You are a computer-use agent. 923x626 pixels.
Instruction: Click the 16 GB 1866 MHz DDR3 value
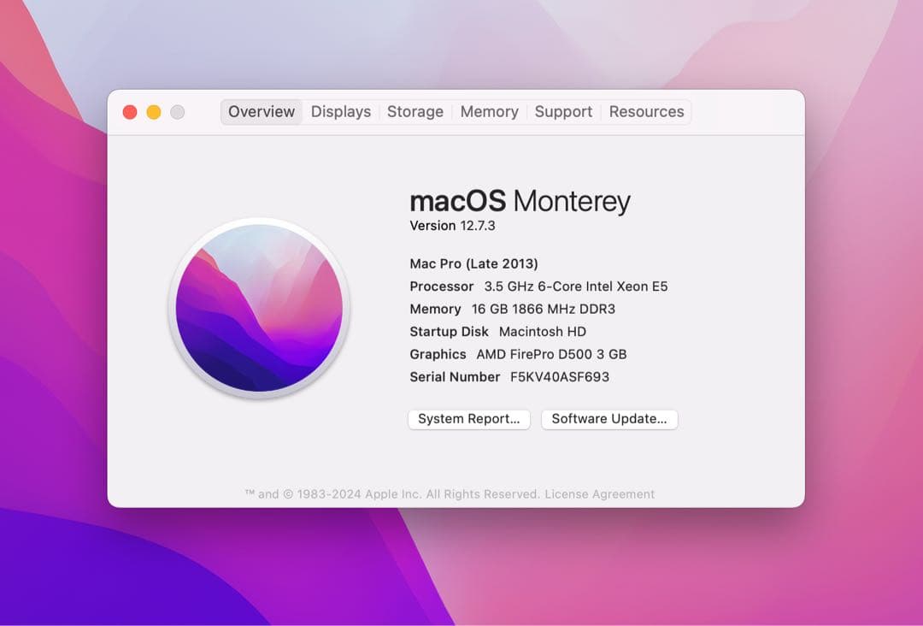click(x=543, y=310)
